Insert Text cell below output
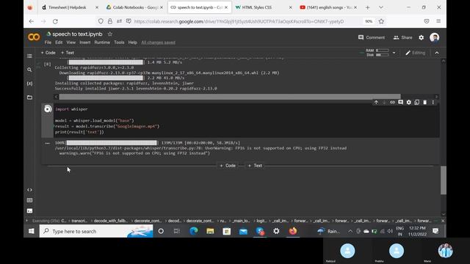 [255, 166]
